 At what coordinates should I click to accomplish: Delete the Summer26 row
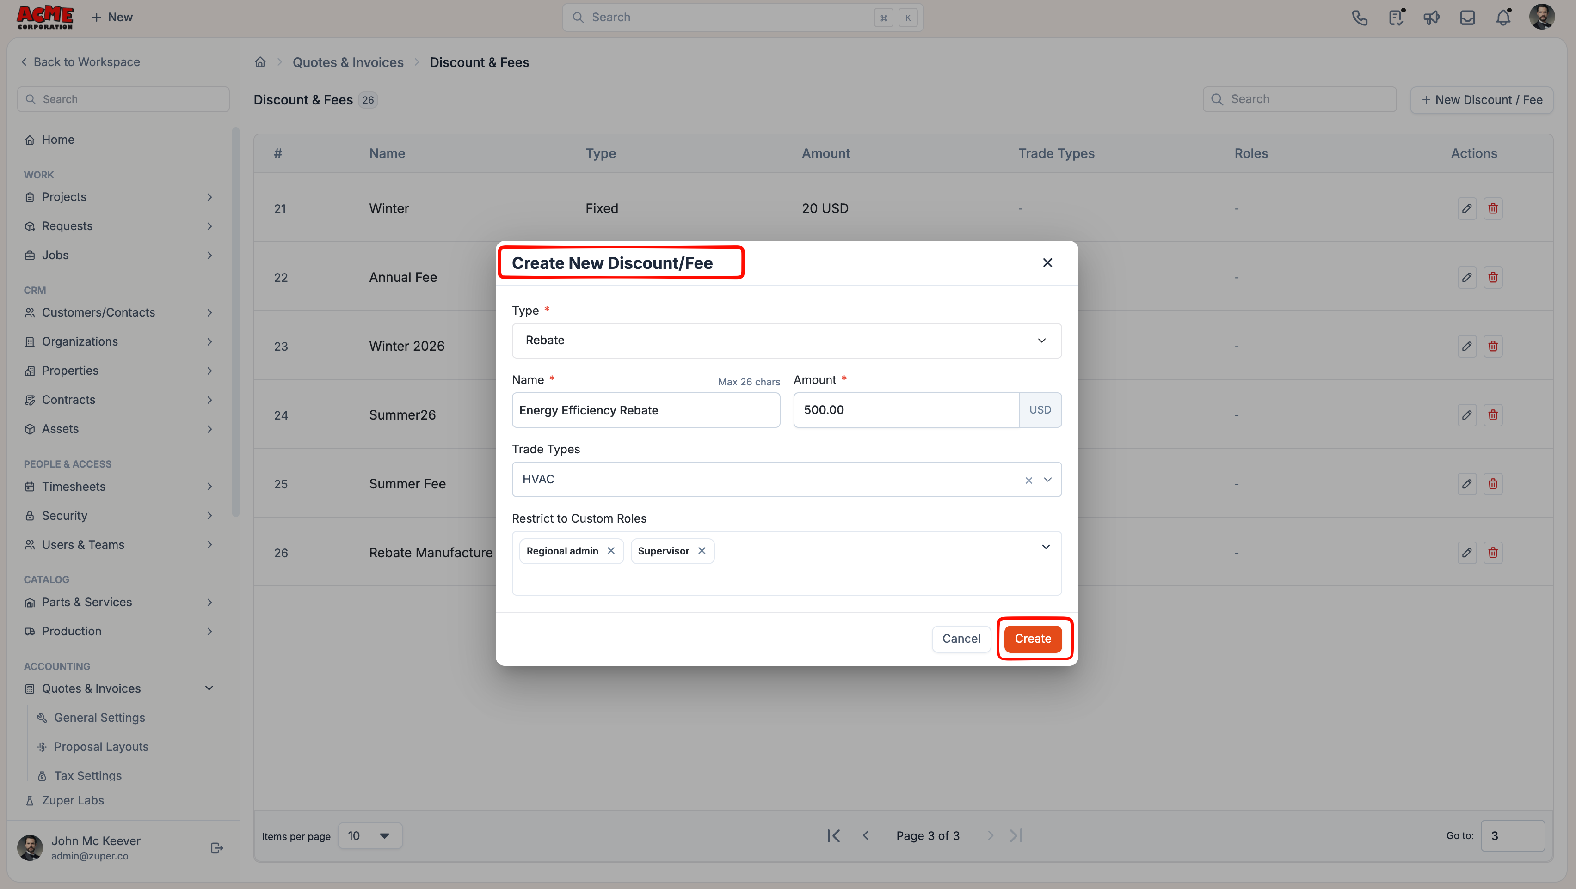click(x=1493, y=415)
